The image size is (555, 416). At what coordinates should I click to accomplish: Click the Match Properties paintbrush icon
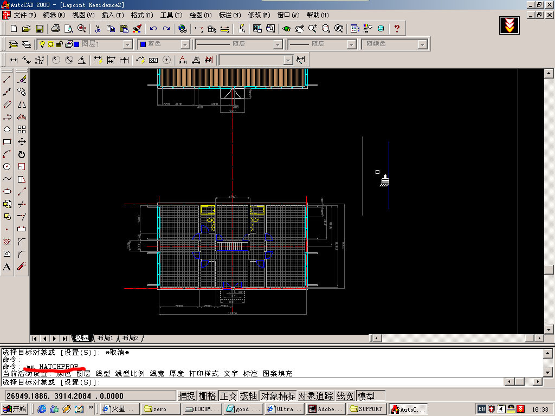click(x=137, y=28)
